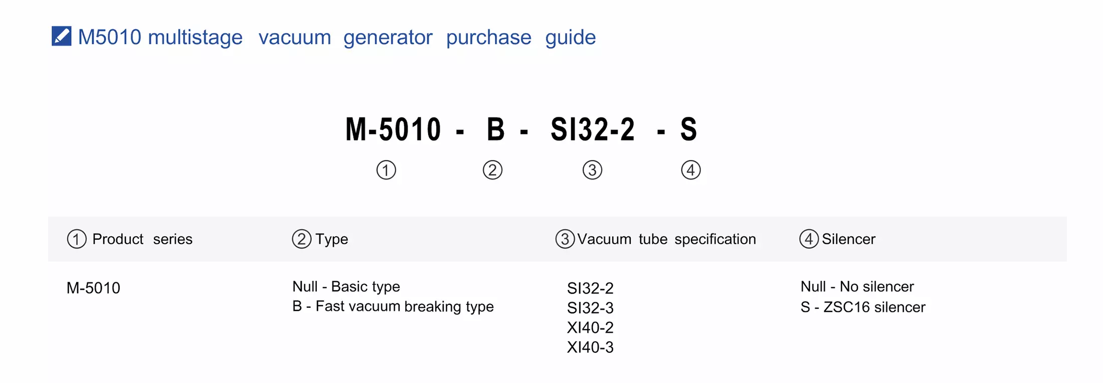Click the blue pencil edit icon

62,36
